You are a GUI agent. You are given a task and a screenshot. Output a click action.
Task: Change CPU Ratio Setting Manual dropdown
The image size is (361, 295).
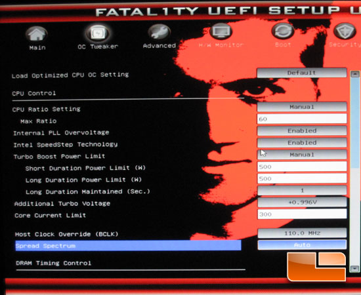[x=302, y=107]
